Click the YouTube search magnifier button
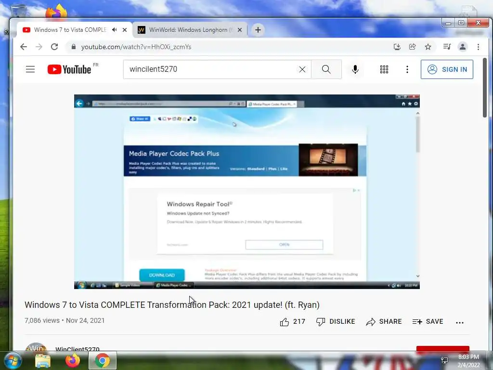The width and height of the screenshot is (493, 370). coord(326,69)
